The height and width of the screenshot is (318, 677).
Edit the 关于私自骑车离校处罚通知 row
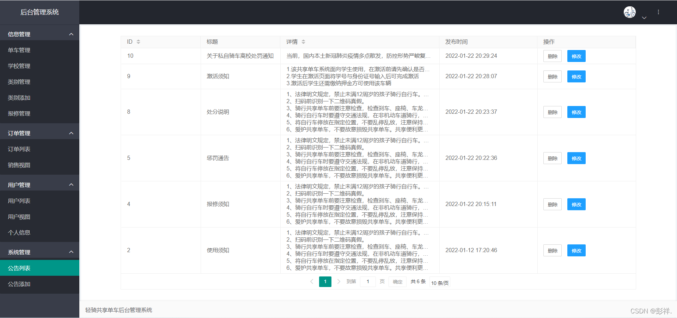(577, 56)
